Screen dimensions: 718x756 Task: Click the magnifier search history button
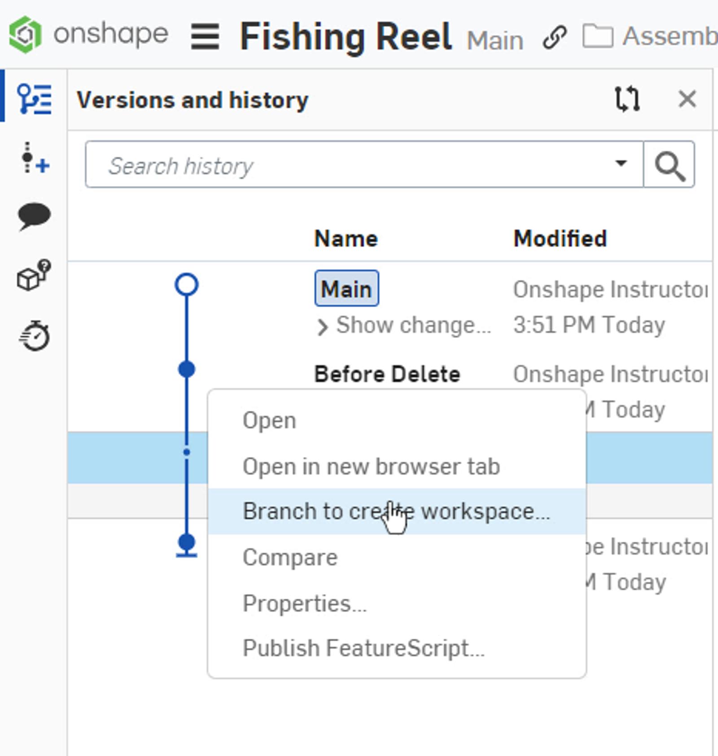[x=669, y=165]
